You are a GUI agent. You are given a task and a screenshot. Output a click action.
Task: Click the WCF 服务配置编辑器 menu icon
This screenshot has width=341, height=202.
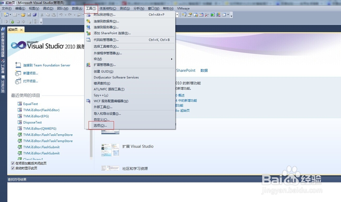coord(88,101)
